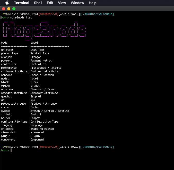
Task: Click the 'install' code entry
Action: coord(6,115)
